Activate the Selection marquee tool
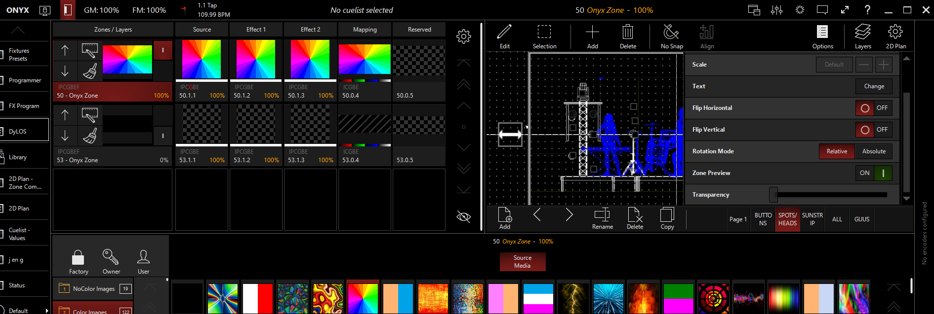This screenshot has width=934, height=314. 544,36
